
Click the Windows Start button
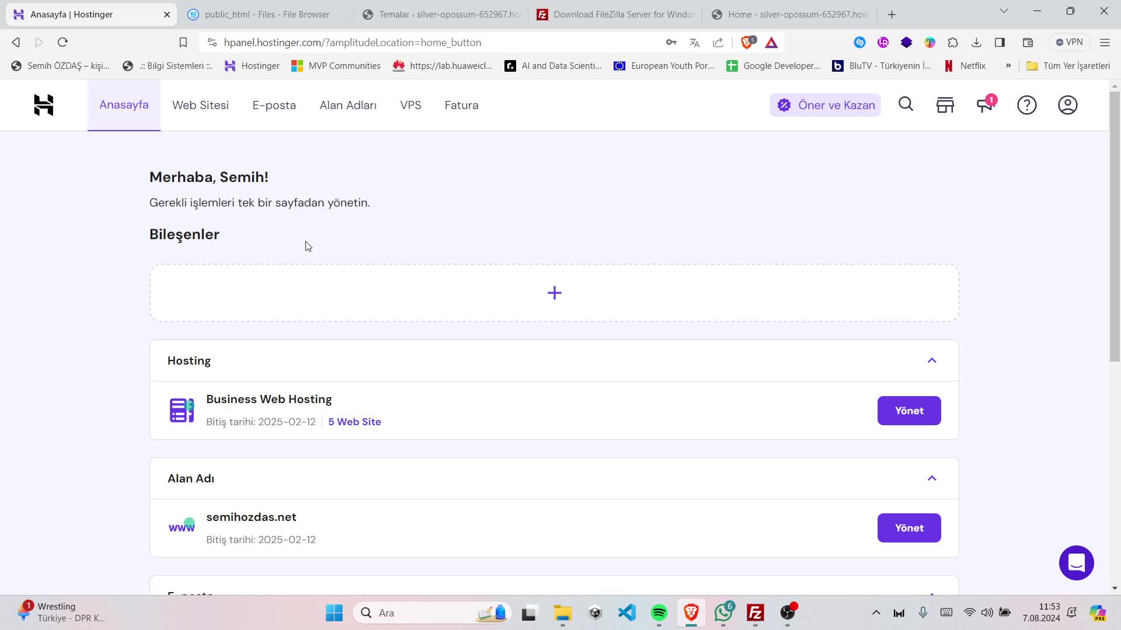pos(334,612)
